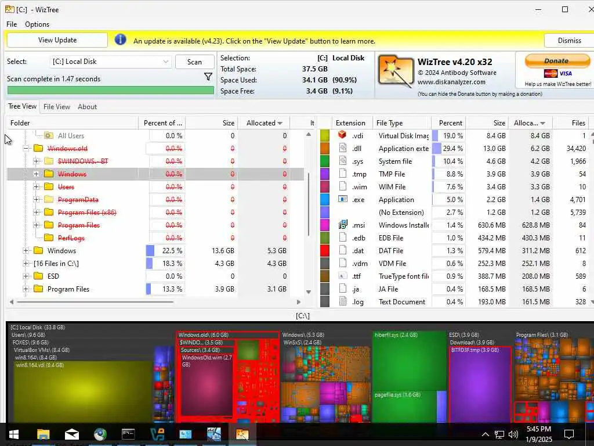This screenshot has height=446, width=594.
Task: Open the File menu
Action: (x=12, y=24)
